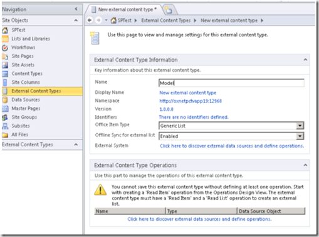Collapse the Site Objects section
The width and height of the screenshot is (319, 237).
pos(76,21)
